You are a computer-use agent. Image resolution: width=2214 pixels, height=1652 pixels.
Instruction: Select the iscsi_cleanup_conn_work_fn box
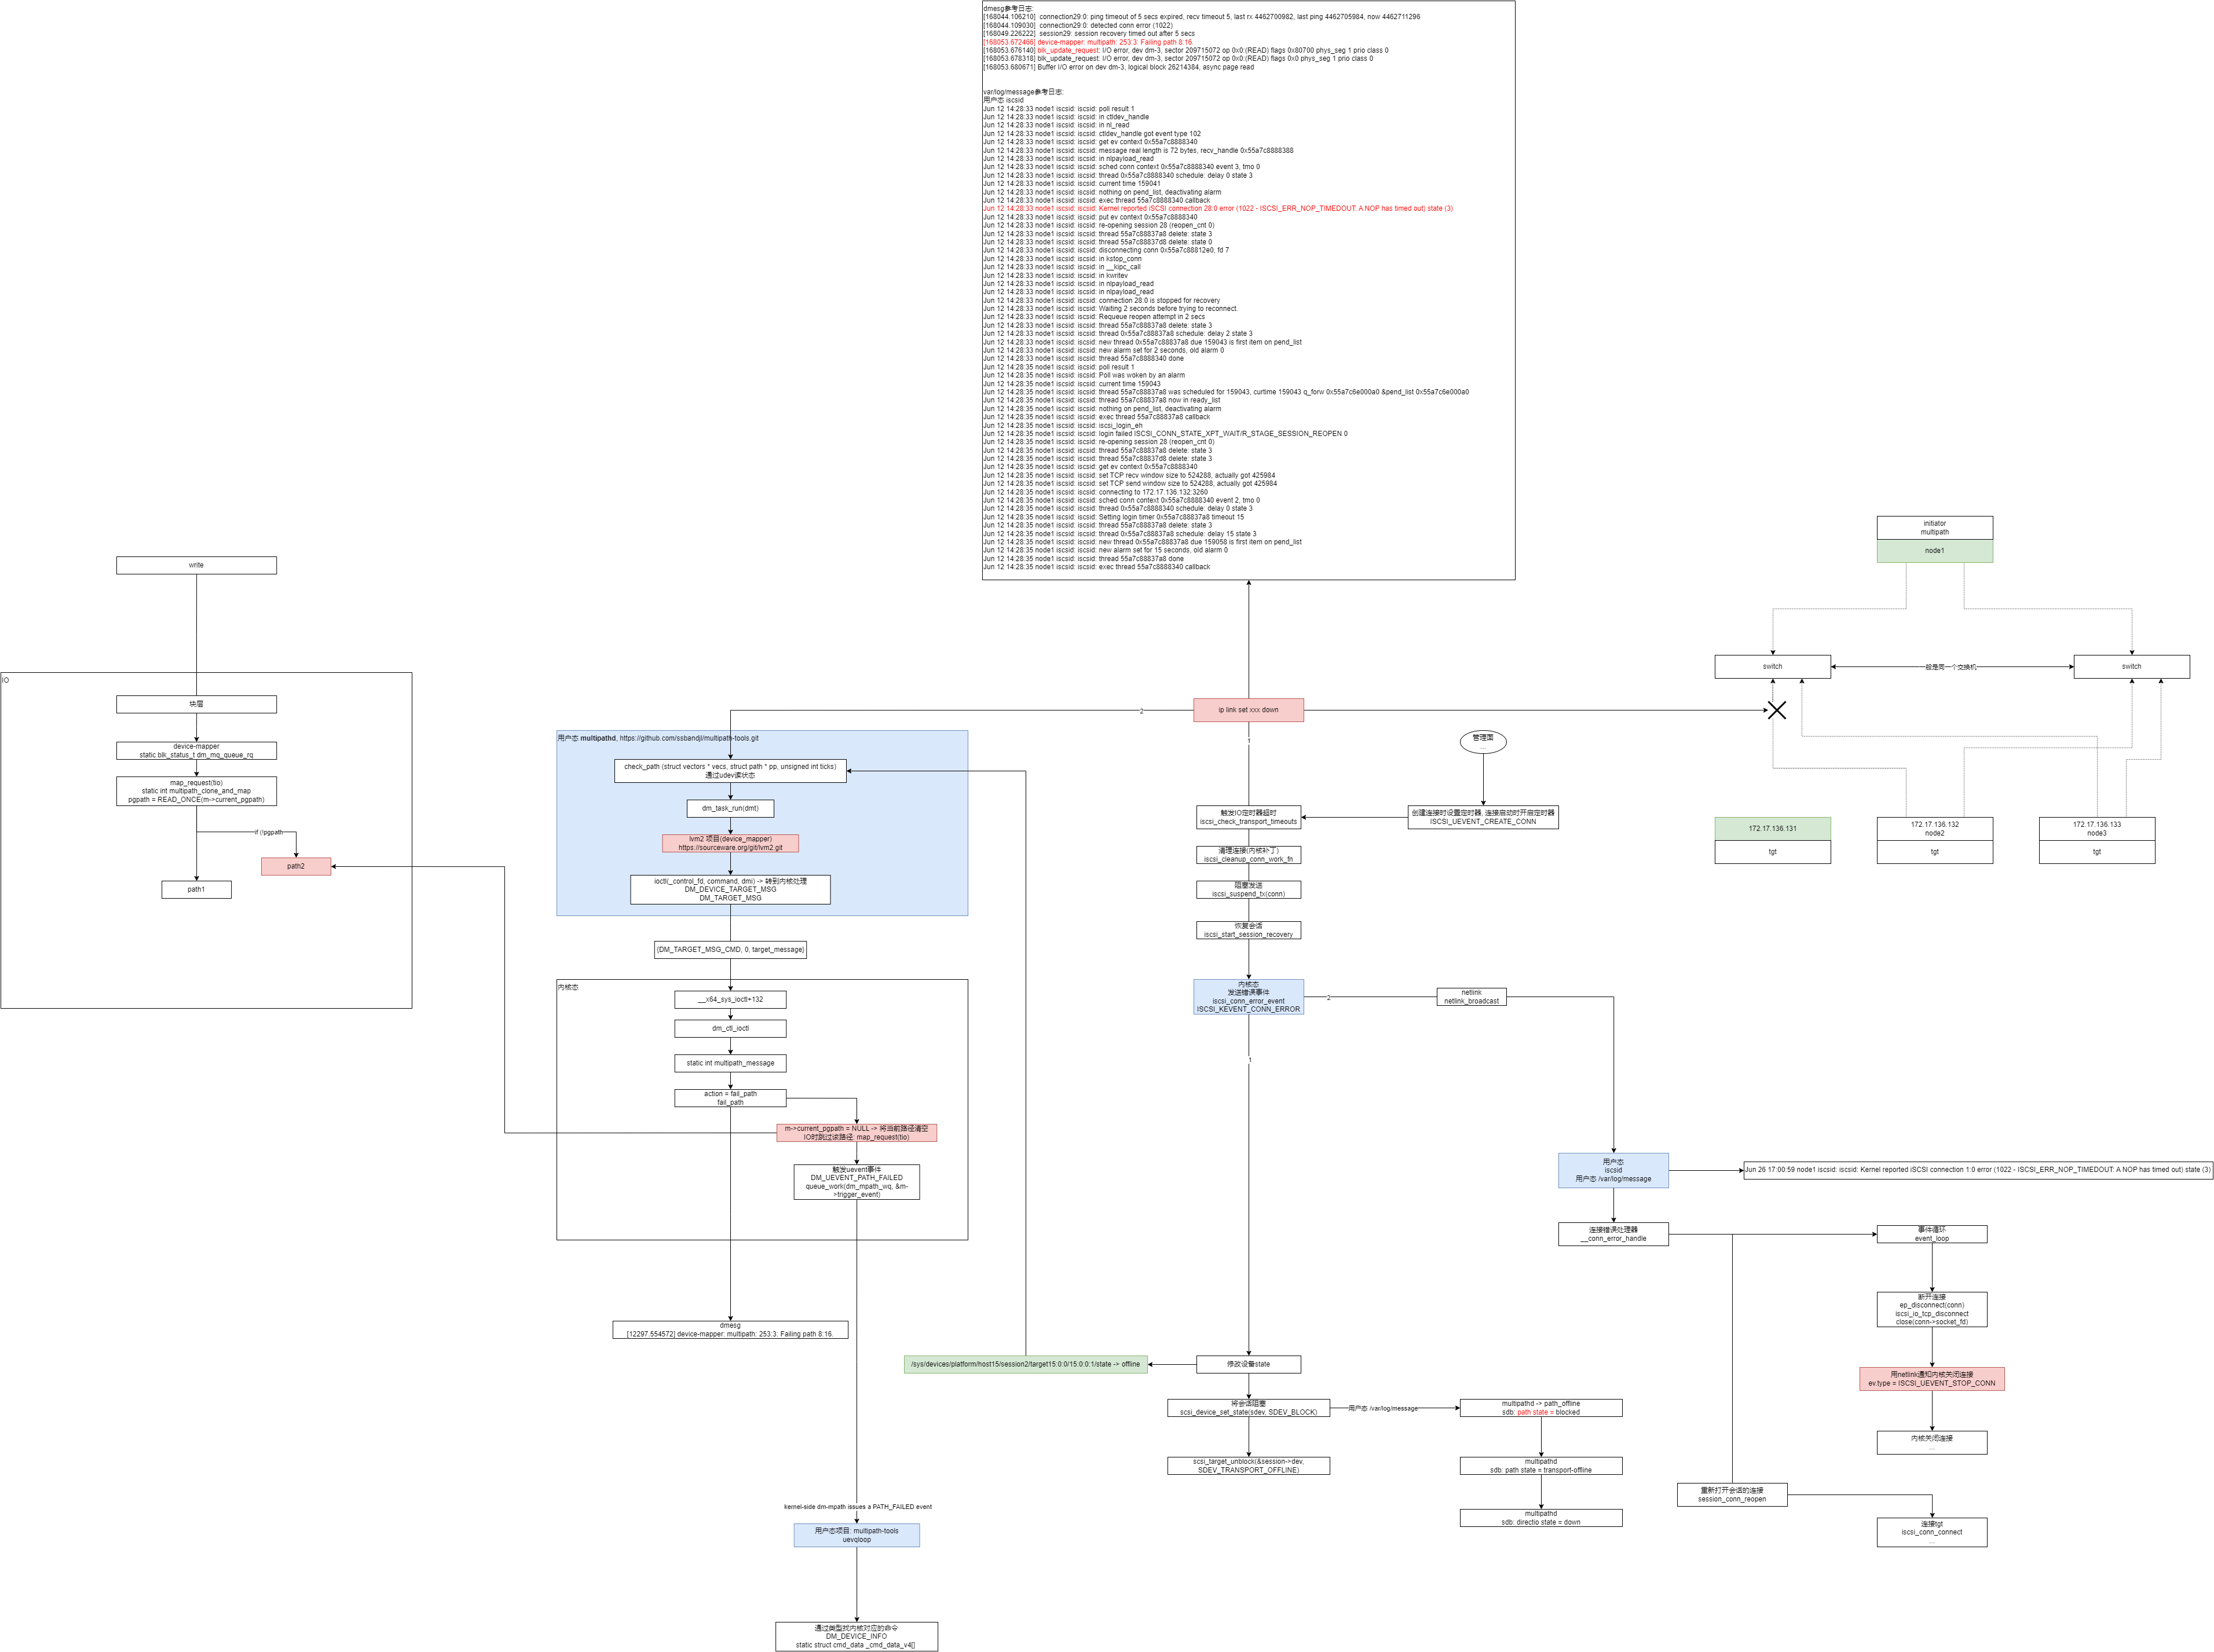pyautogui.click(x=1248, y=855)
